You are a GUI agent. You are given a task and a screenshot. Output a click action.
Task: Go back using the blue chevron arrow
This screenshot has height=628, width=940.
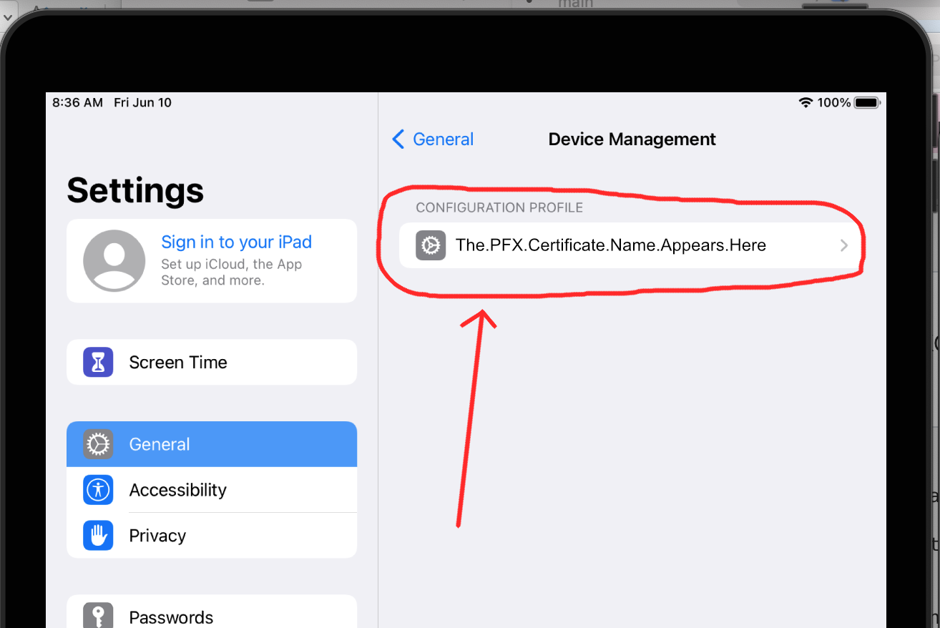(398, 139)
